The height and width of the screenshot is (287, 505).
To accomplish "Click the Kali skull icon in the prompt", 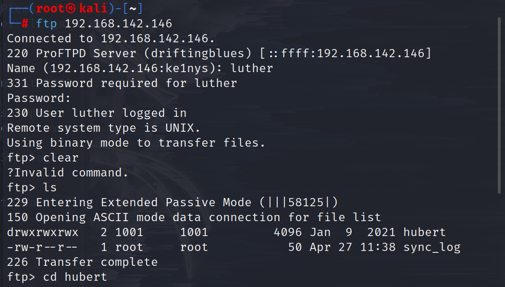I will coord(71,8).
